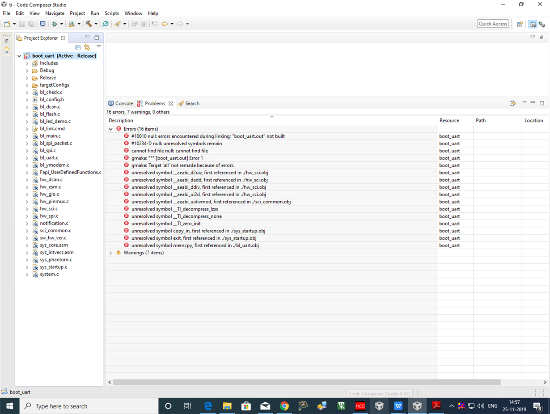550x414 pixels.
Task: Open the Open Perspective icon
Action: tap(520, 24)
